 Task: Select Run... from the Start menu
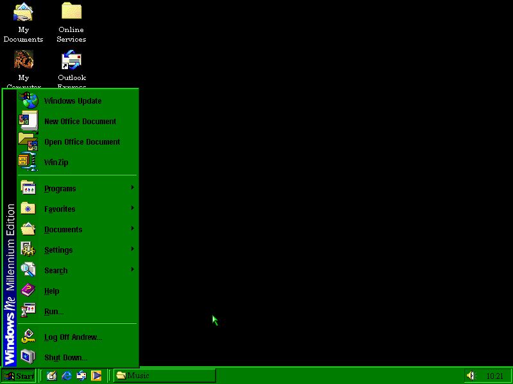pyautogui.click(x=53, y=312)
